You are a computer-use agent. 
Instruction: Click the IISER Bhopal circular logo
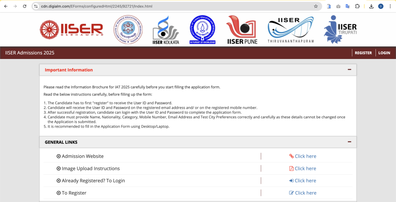(x=128, y=29)
